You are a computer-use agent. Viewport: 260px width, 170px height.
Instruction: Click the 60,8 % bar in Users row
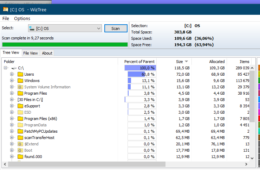[x=142, y=74]
